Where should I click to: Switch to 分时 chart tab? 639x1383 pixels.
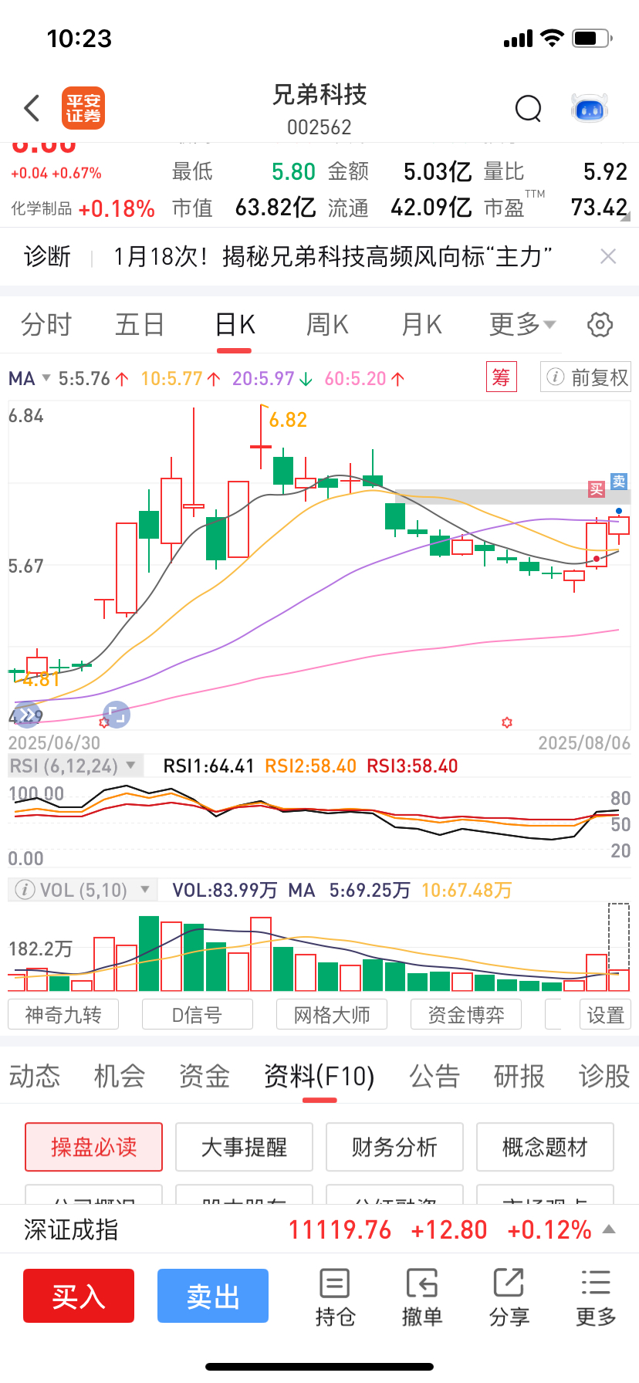(46, 325)
